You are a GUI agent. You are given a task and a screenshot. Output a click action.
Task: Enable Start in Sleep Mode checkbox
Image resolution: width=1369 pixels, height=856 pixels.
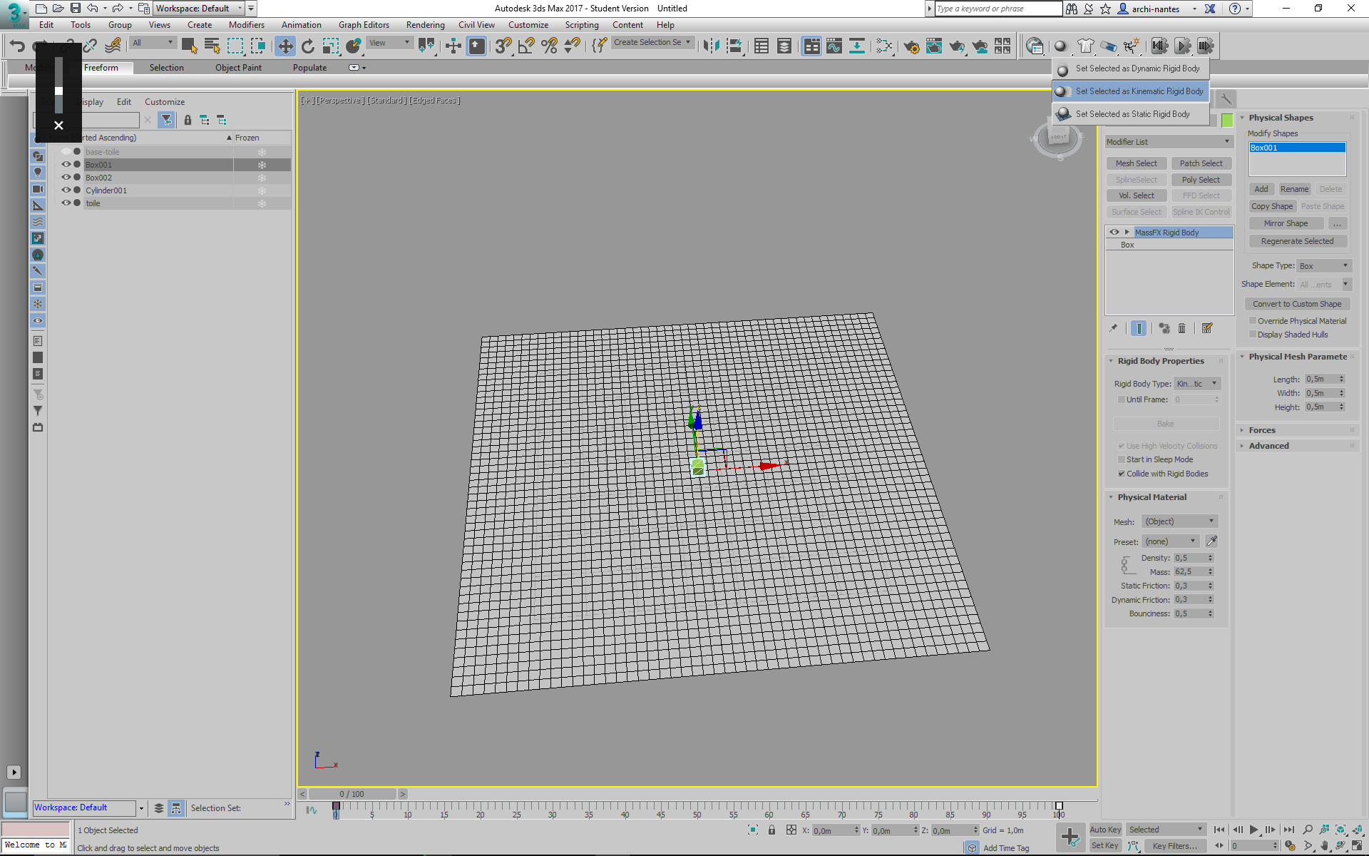point(1122,460)
